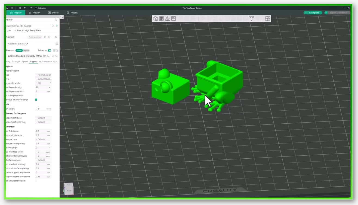Toggle the Don't support bridges checkbox

tap(36, 181)
